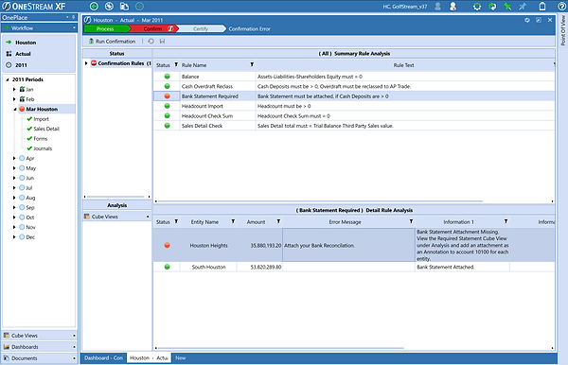Click the copy documents icon in top toolbar
The image size is (568, 365).
(124, 7)
